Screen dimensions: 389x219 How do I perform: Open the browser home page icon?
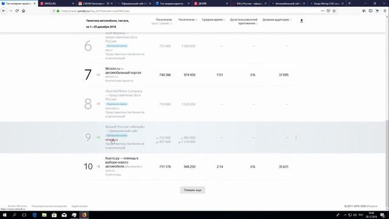pos(24,11)
